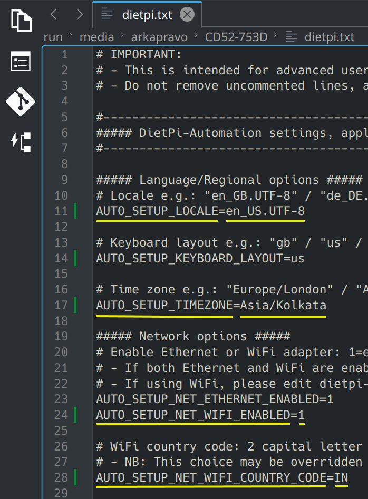
Task: Click the file icon in the dietpi.txt tab
Action: [x=107, y=15]
